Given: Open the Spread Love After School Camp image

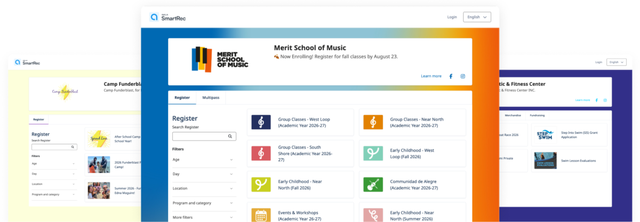Looking at the screenshot, I should pyautogui.click(x=99, y=138).
